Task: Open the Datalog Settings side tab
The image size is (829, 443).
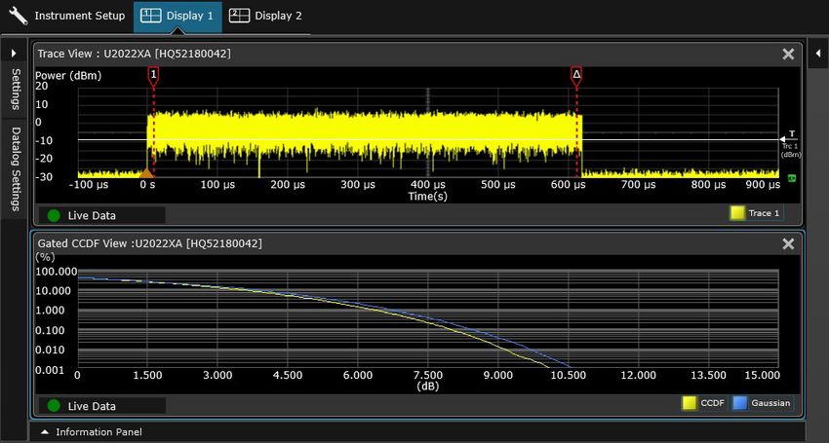Action: point(16,168)
